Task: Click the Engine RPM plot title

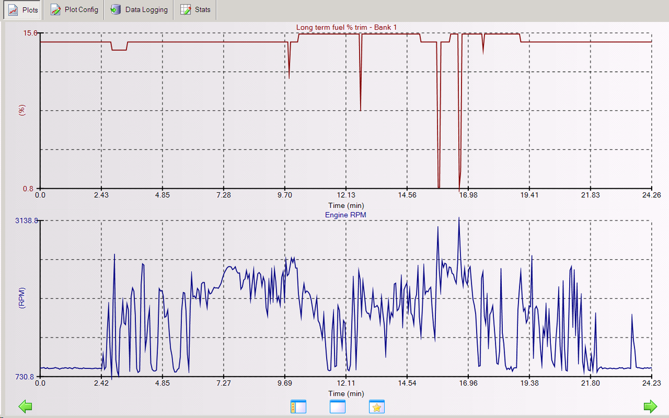Action: point(346,215)
